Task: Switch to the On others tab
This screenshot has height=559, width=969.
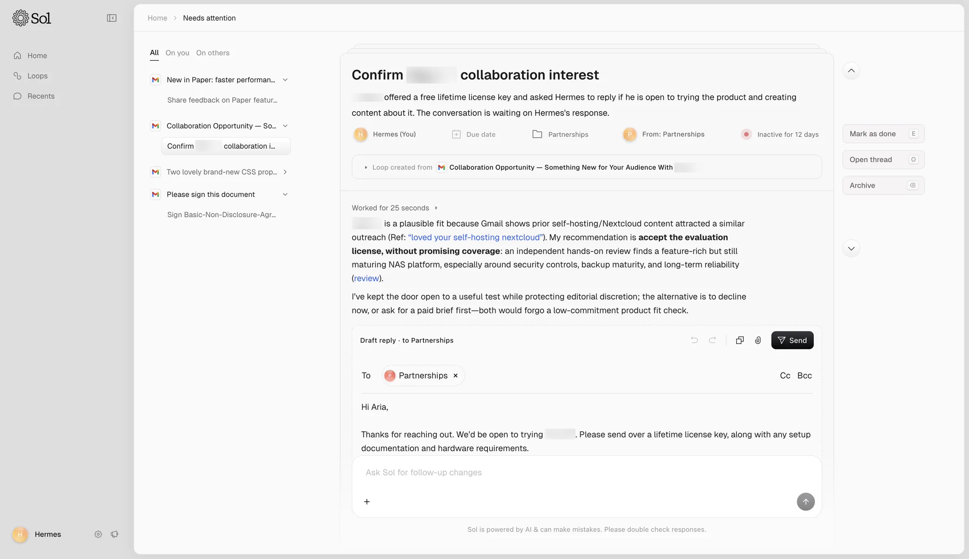Action: 213,53
